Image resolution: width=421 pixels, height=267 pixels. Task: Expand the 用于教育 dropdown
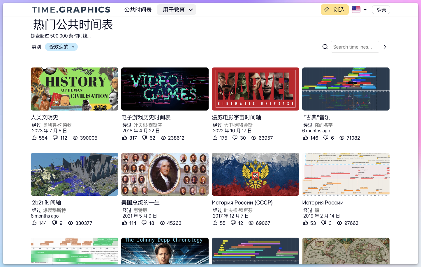tap(177, 10)
